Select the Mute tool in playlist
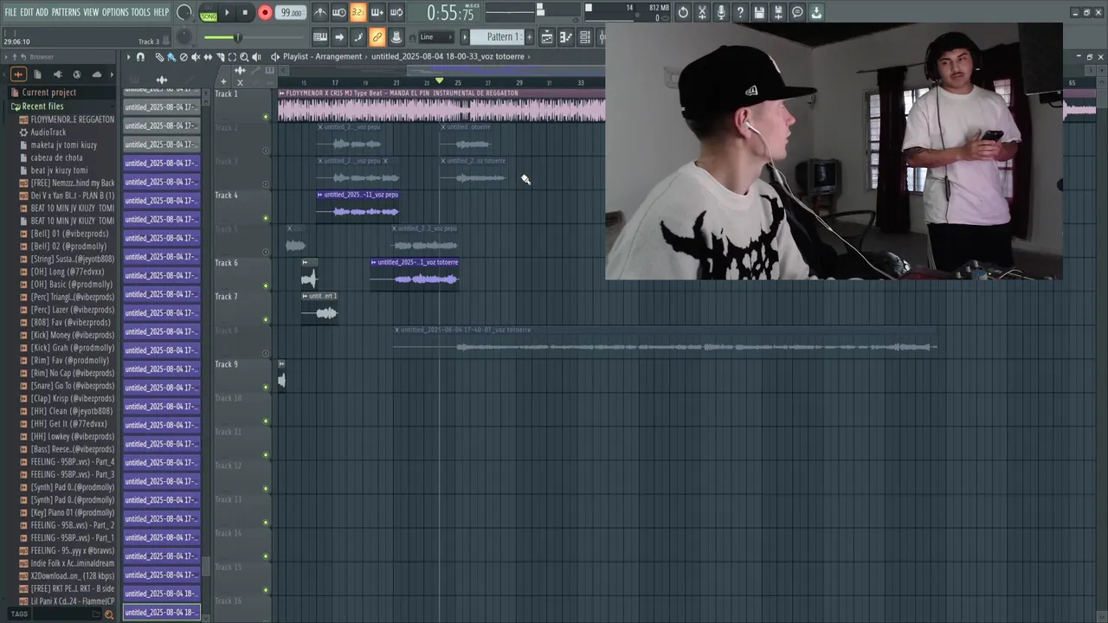The width and height of the screenshot is (1108, 623). tap(196, 57)
